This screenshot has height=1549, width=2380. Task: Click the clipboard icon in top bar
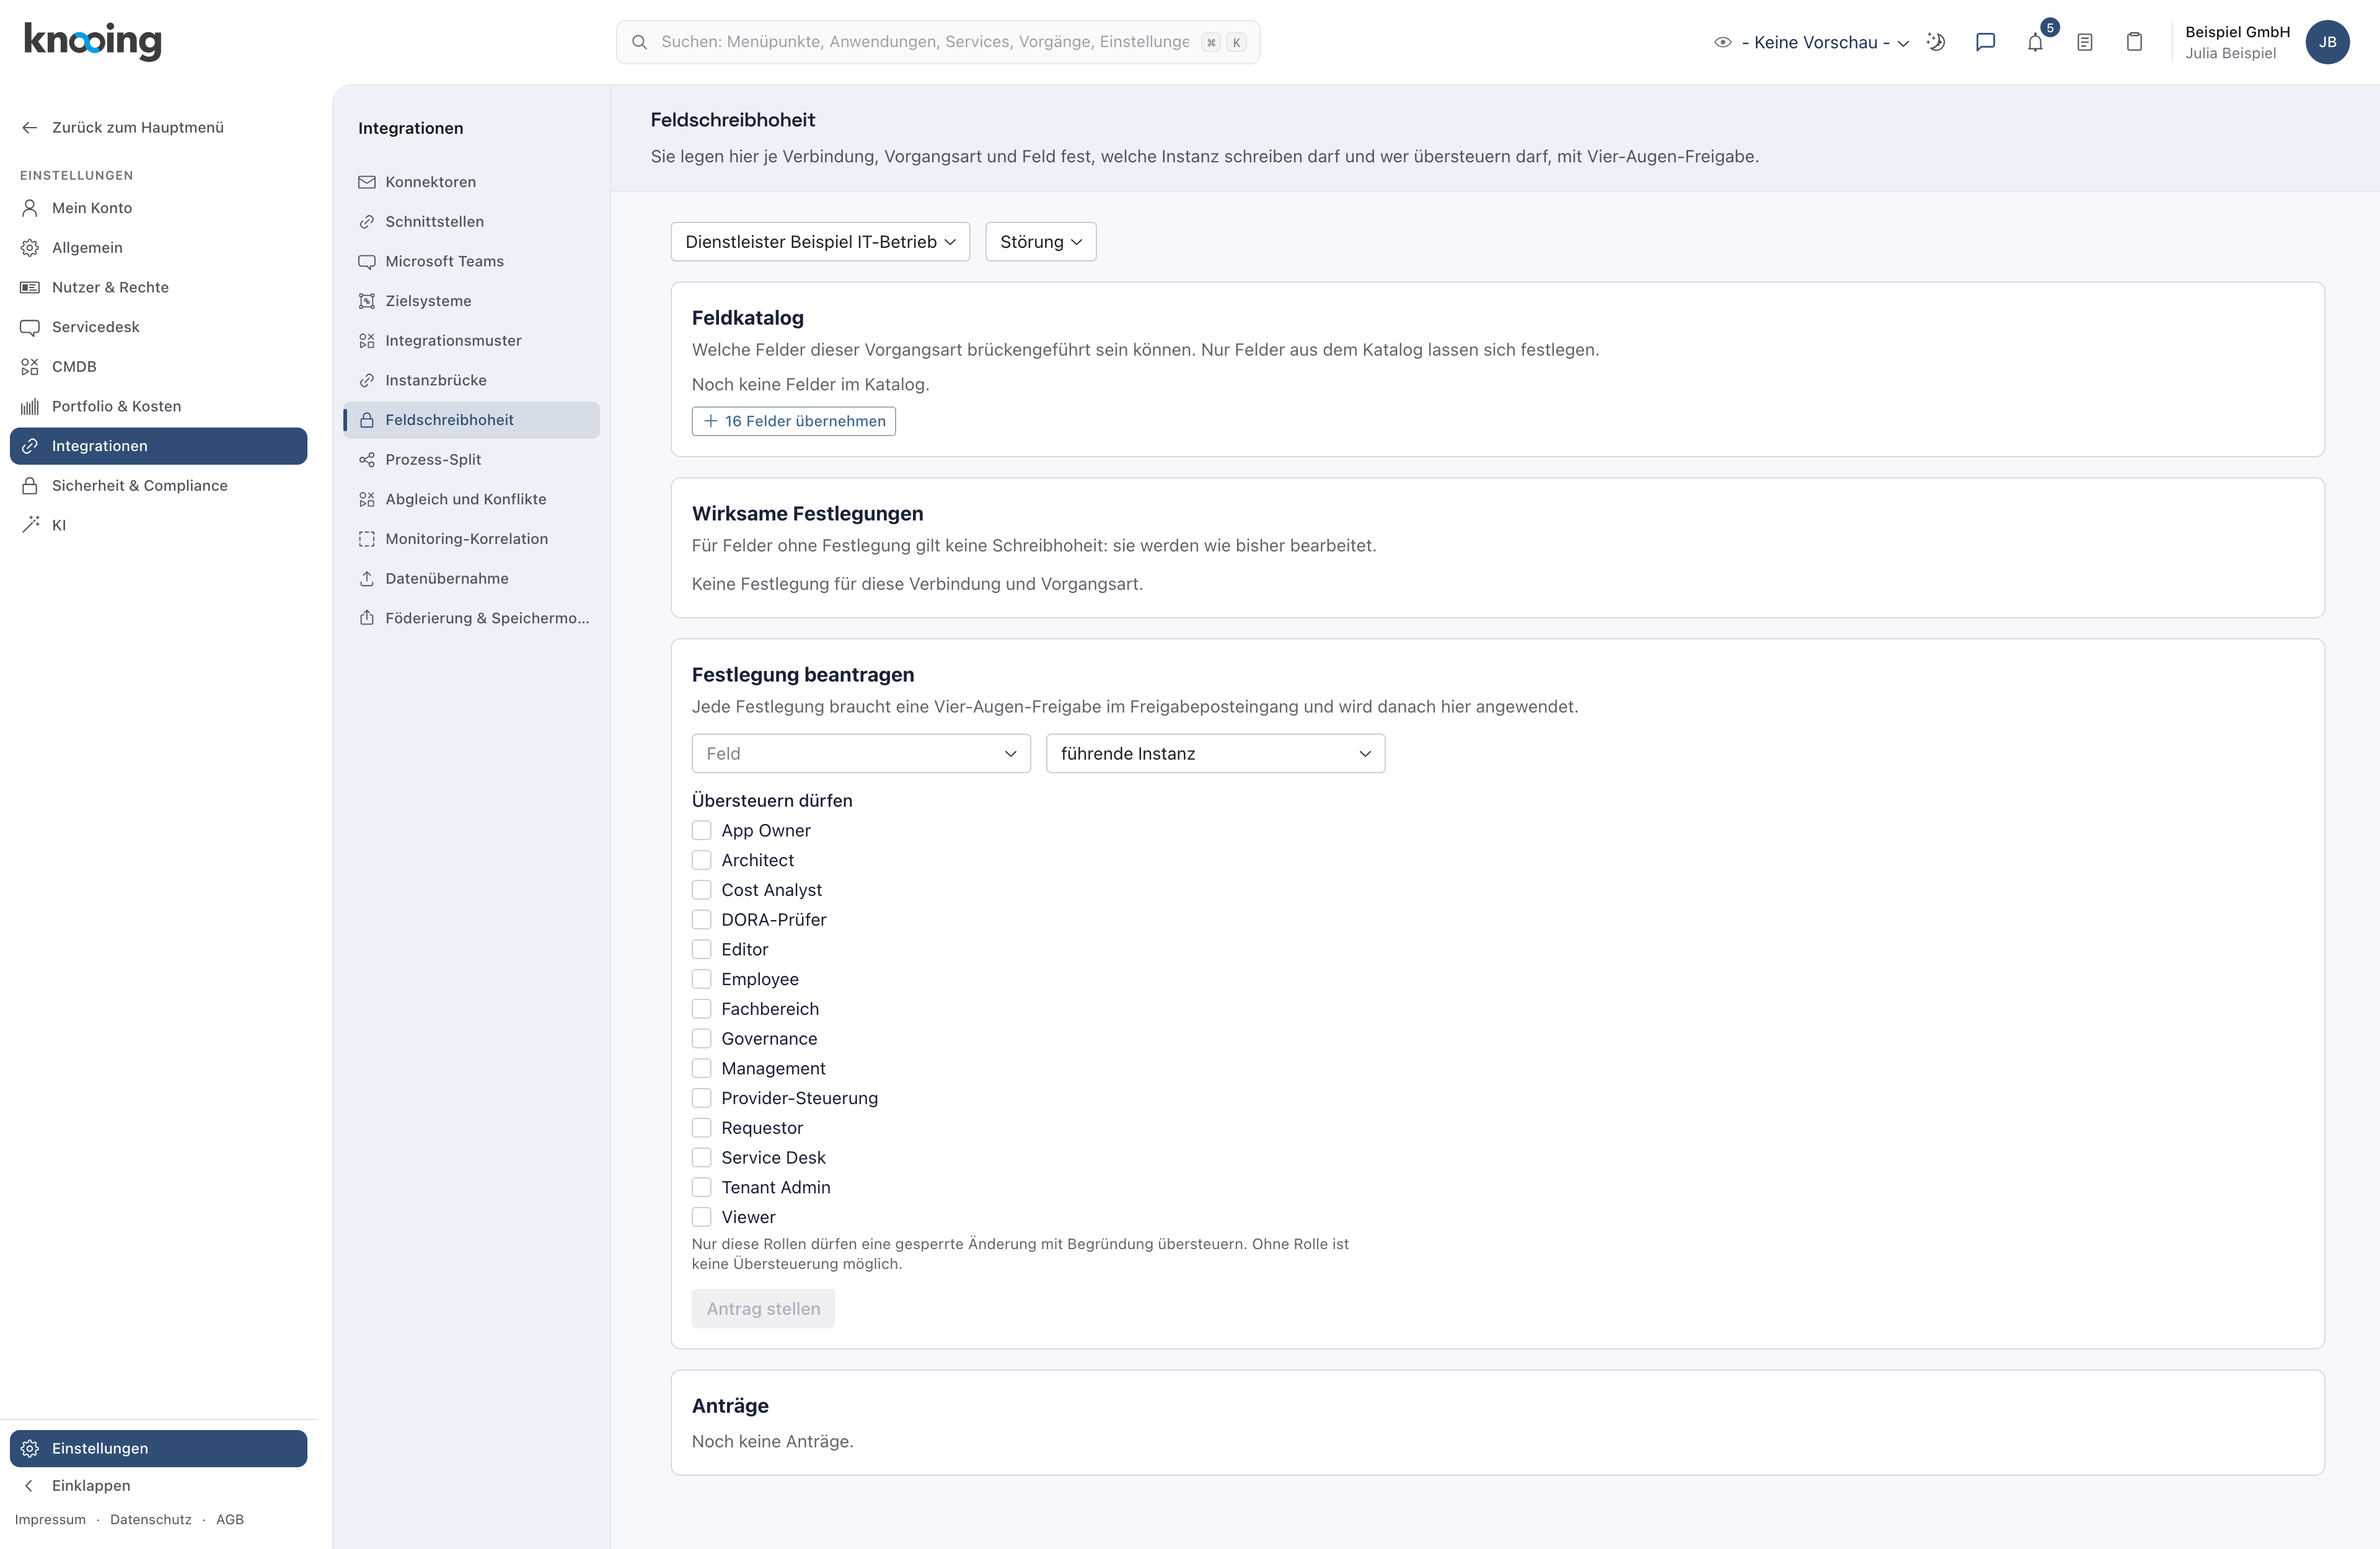[x=2134, y=42]
